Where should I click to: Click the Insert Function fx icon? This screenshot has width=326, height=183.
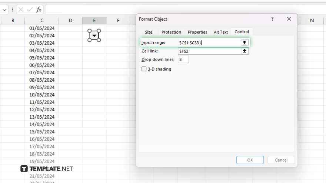(39, 10)
